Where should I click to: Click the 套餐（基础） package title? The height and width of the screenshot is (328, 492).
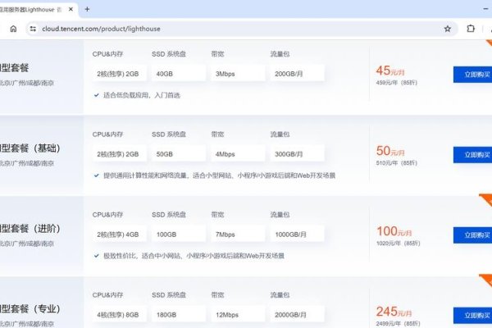coord(30,148)
